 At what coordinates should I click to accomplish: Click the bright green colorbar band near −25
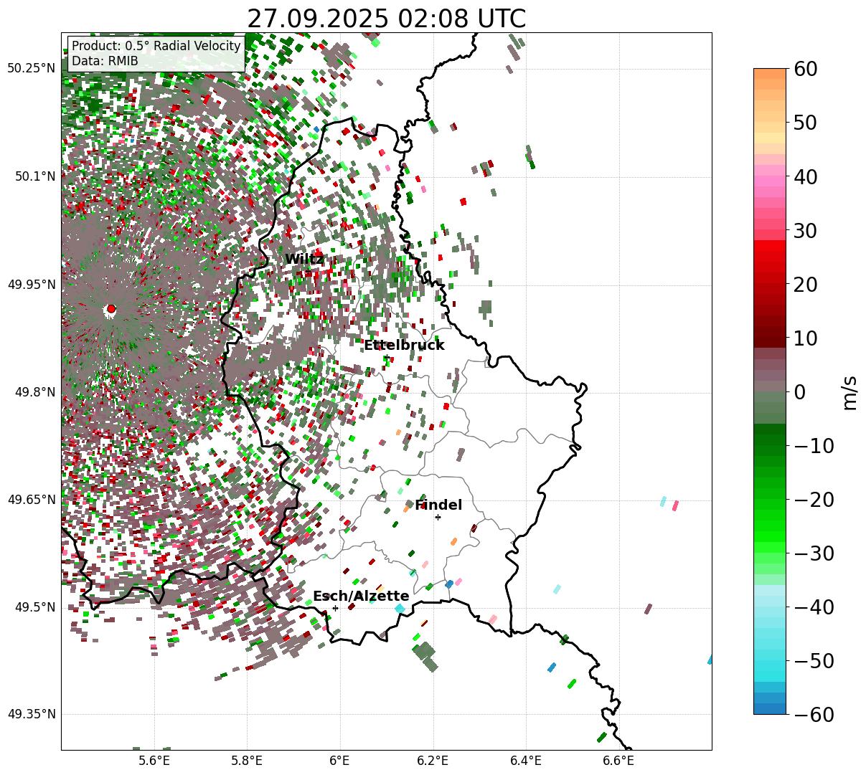click(770, 526)
